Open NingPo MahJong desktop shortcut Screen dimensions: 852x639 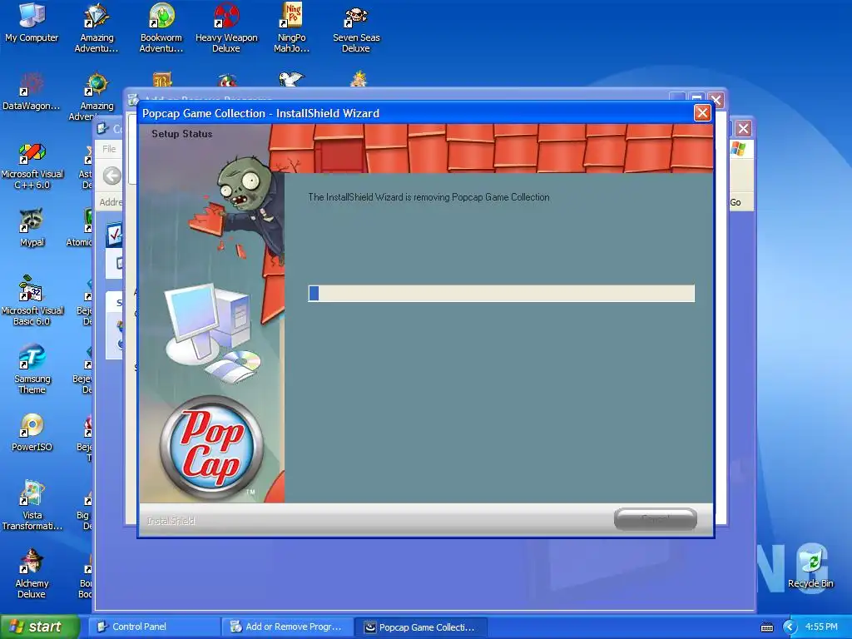[x=292, y=27]
